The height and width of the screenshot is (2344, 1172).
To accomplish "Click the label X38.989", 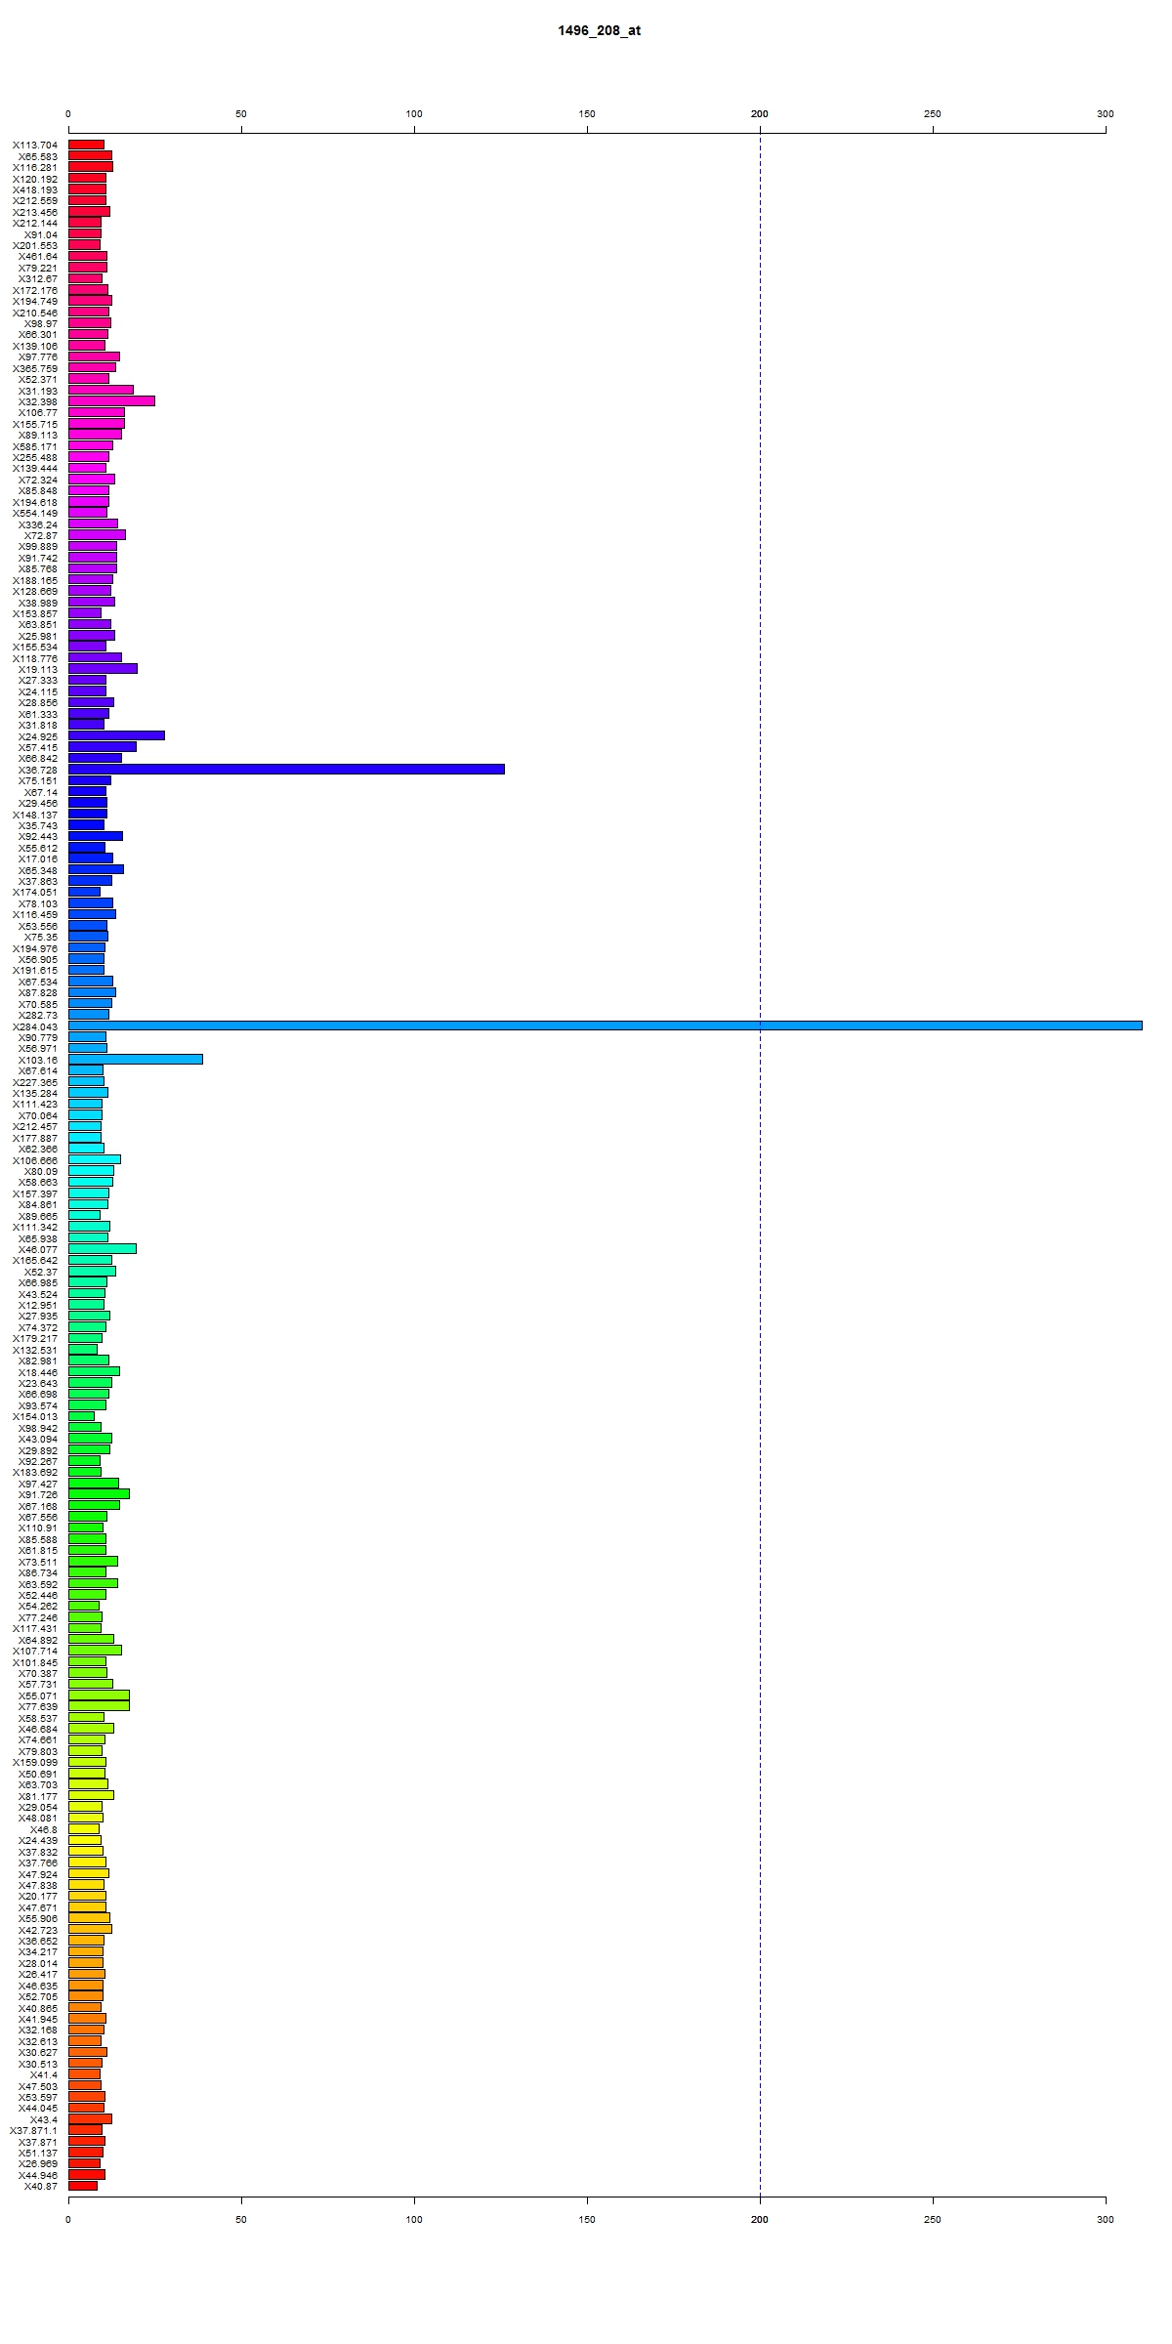I will click(x=38, y=603).
